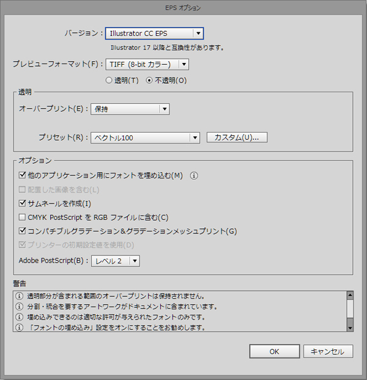The height and width of the screenshot is (380, 367).
Task: Click the カスタム(U)... button
Action: click(x=237, y=137)
